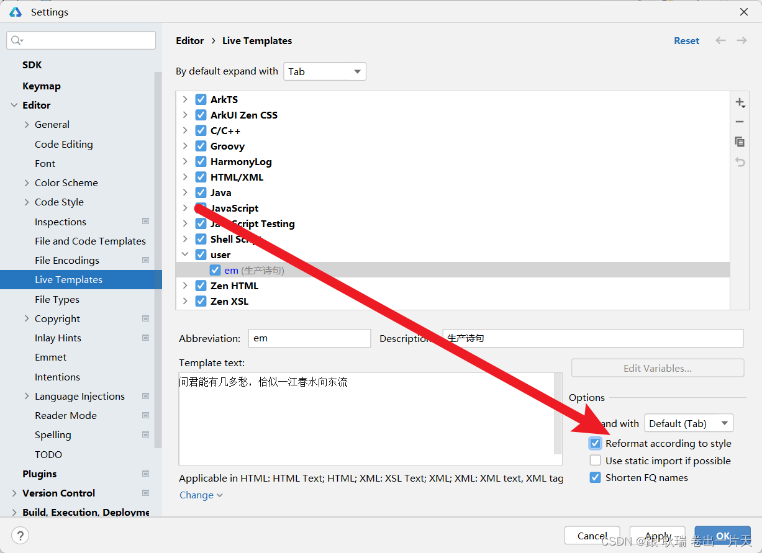Click the template text area scrollbar
The image size is (762, 553).
[x=558, y=413]
